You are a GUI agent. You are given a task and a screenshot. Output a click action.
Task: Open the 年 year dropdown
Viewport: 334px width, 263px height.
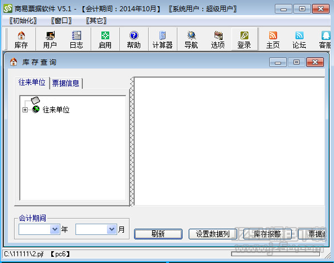[55, 229]
